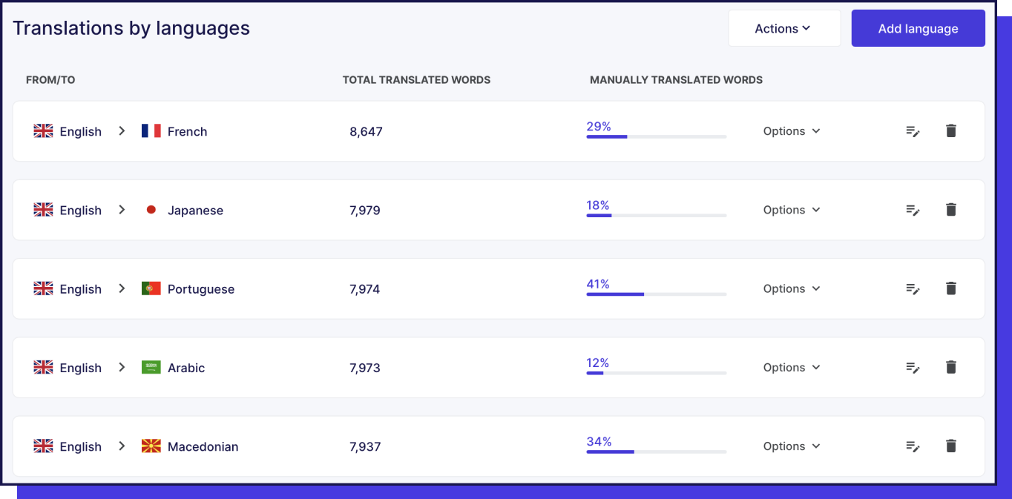Delete the English to Japanese language pair
1012x499 pixels.
pos(951,210)
